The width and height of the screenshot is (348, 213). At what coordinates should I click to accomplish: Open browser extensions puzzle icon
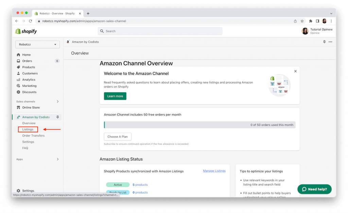pos(311,21)
